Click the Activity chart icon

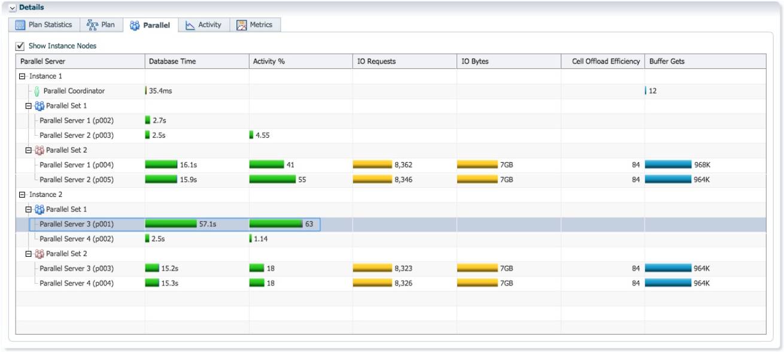[190, 25]
